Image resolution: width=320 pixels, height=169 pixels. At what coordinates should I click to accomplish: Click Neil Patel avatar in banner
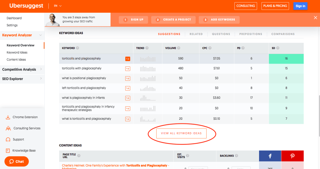tap(52, 20)
